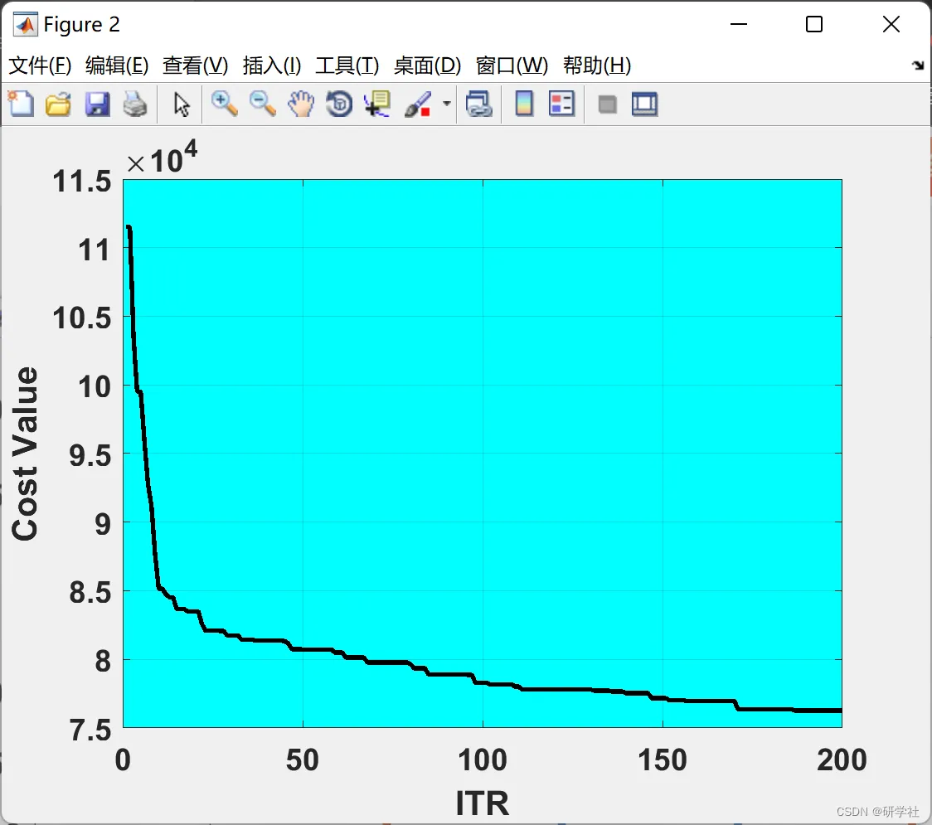The height and width of the screenshot is (825, 932).
Task: Click the x-axis tick label 50
Action: coord(303,760)
